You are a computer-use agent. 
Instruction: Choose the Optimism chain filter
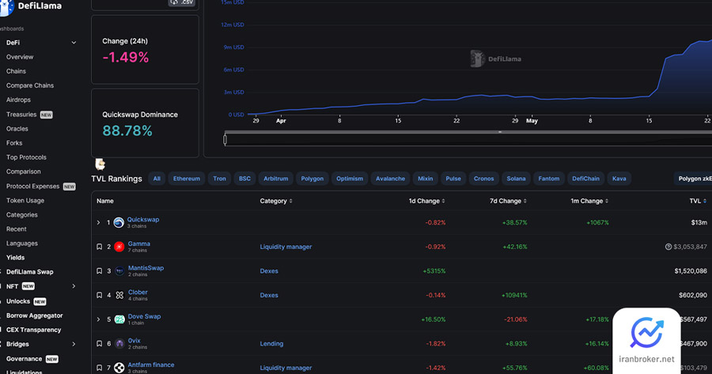(x=349, y=179)
